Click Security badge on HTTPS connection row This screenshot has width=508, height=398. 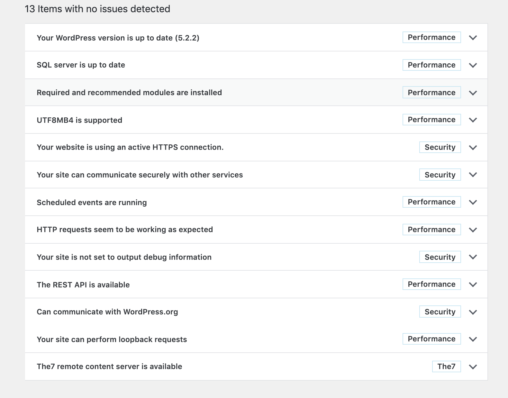click(440, 147)
